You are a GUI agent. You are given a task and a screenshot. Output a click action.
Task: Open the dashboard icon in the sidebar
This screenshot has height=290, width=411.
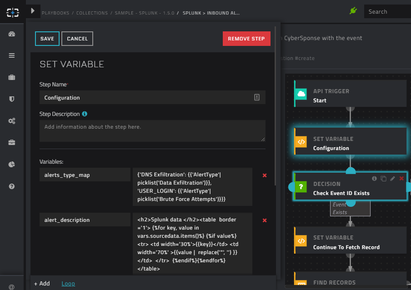[x=12, y=34]
